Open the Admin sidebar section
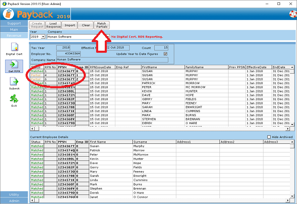Viewport: 297px width, 204px height. [14, 201]
